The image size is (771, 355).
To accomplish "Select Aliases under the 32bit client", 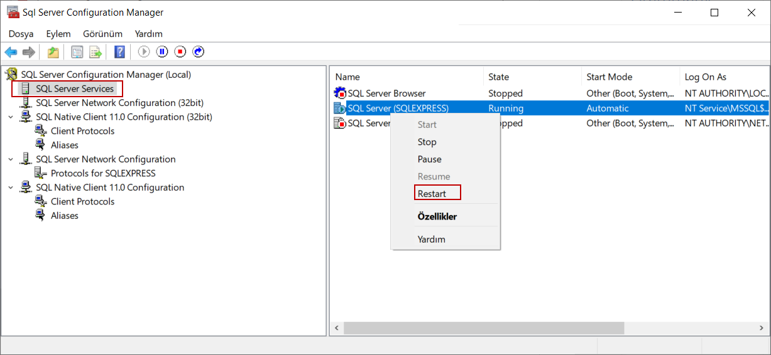I will click(65, 145).
